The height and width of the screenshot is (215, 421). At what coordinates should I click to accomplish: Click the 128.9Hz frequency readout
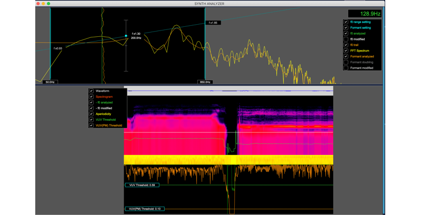click(365, 14)
